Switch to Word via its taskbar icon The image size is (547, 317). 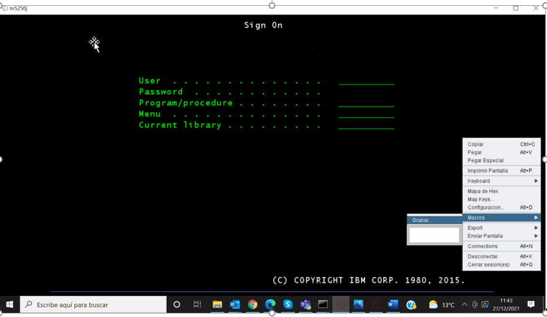pos(393,305)
